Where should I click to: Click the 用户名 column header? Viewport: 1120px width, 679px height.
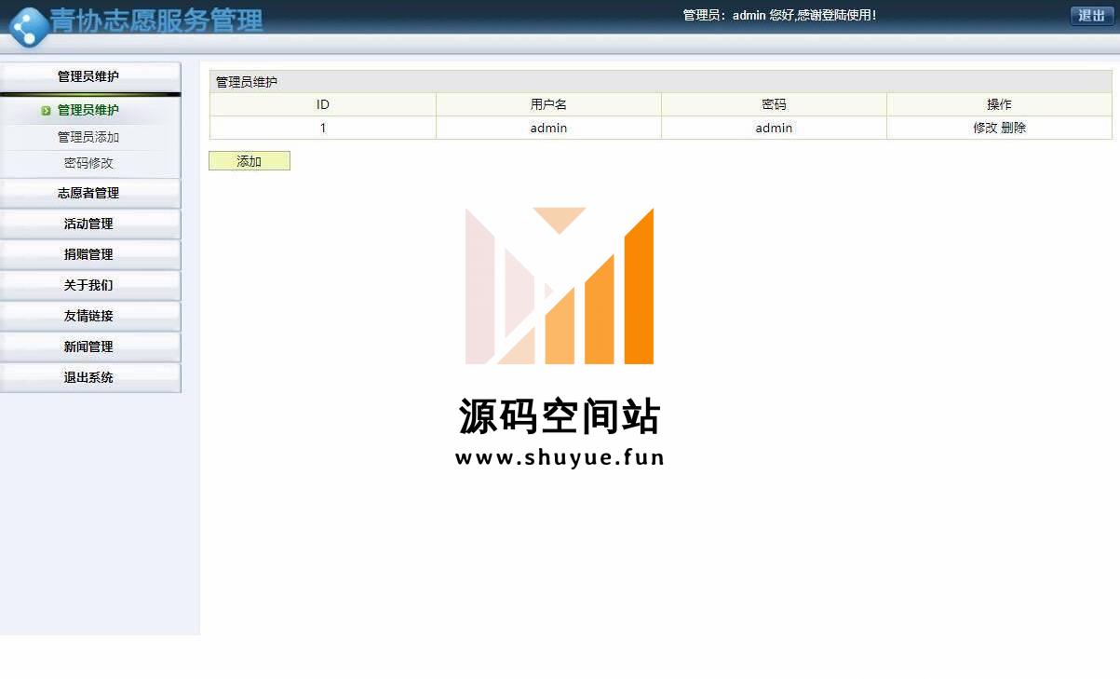[548, 104]
